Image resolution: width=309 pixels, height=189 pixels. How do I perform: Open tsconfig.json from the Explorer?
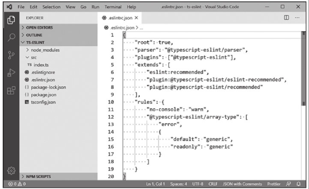(43, 102)
